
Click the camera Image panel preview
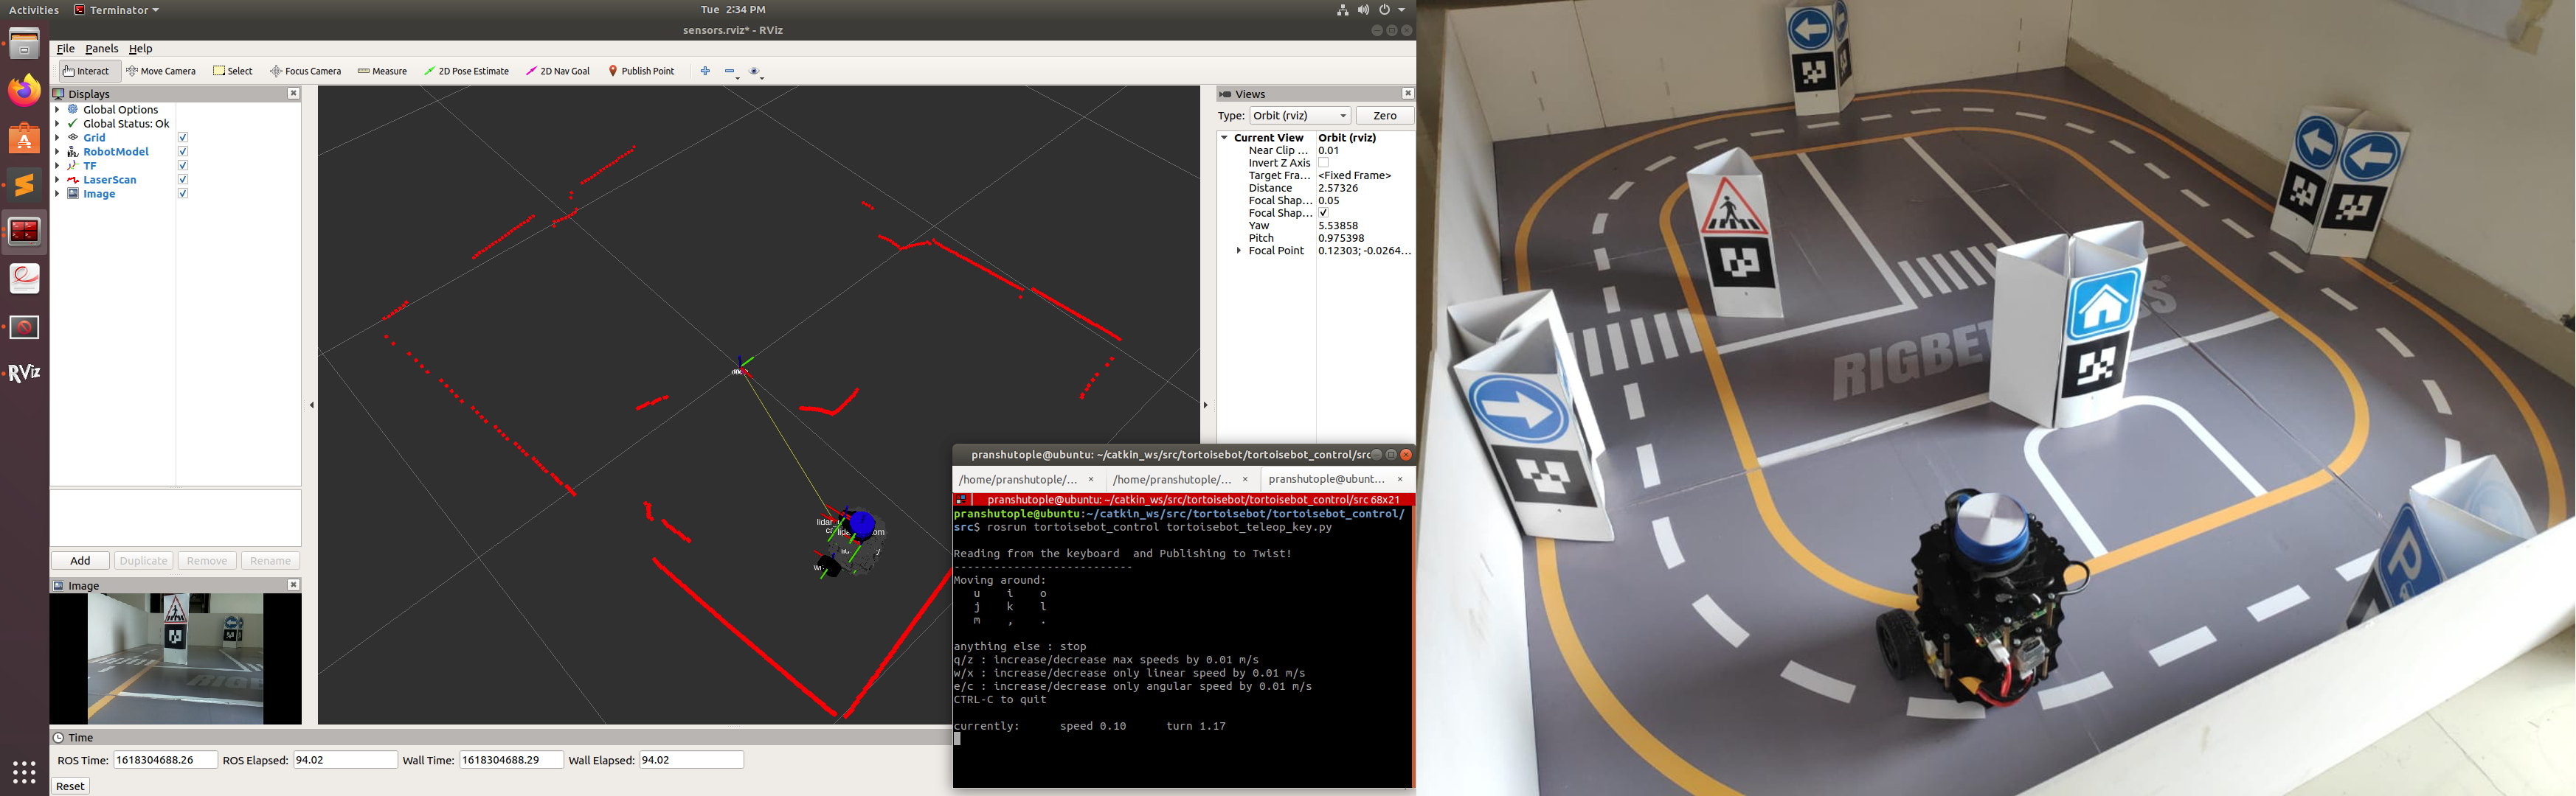click(x=175, y=658)
